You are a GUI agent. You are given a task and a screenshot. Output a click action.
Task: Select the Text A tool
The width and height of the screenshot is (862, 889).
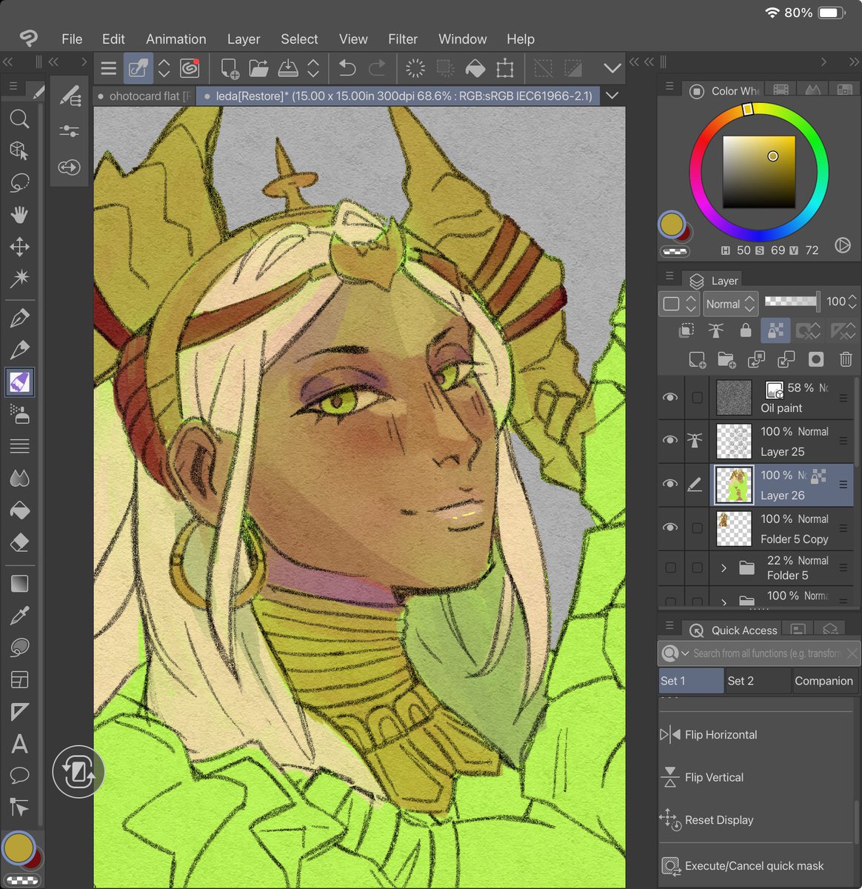coord(19,744)
